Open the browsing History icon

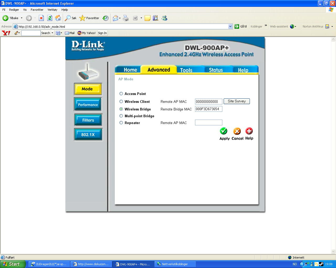[x=106, y=18]
